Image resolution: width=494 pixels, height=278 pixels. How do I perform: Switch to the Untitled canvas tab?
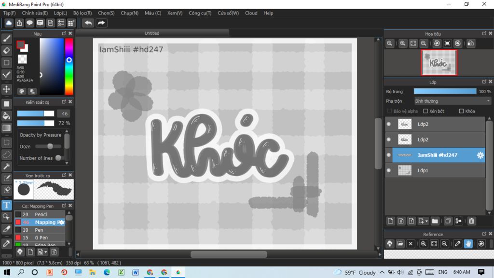click(152, 33)
